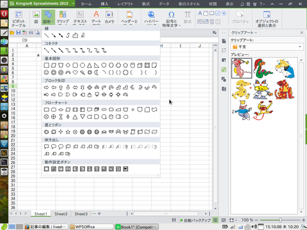Click the save icon in quick toolbar
307x230 pixels.
click(19, 33)
